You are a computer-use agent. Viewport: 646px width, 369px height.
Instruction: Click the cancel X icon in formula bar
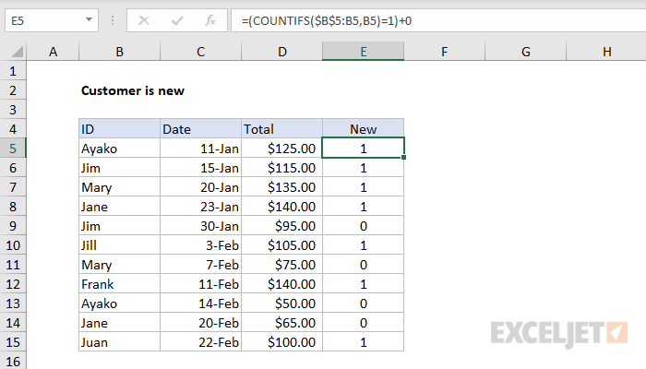pyautogui.click(x=144, y=20)
